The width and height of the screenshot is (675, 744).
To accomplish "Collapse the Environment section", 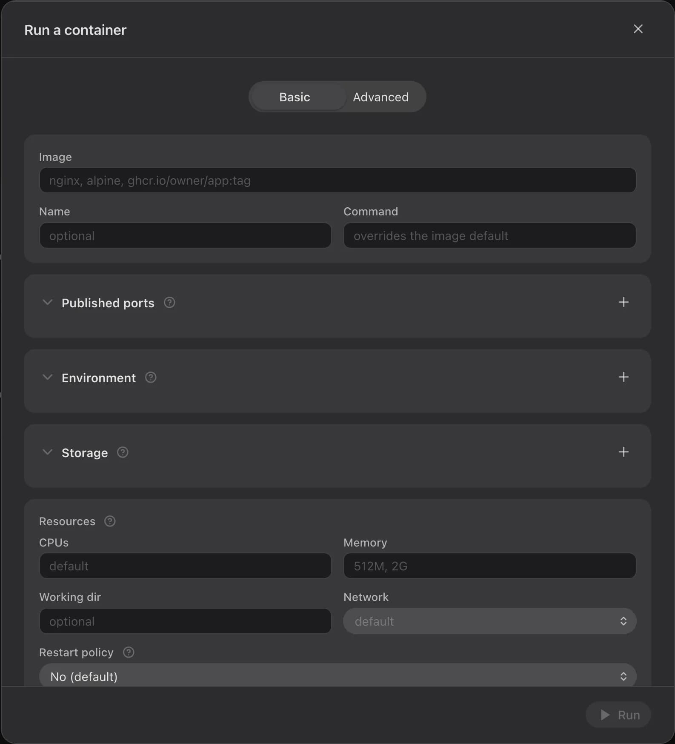I will (48, 378).
